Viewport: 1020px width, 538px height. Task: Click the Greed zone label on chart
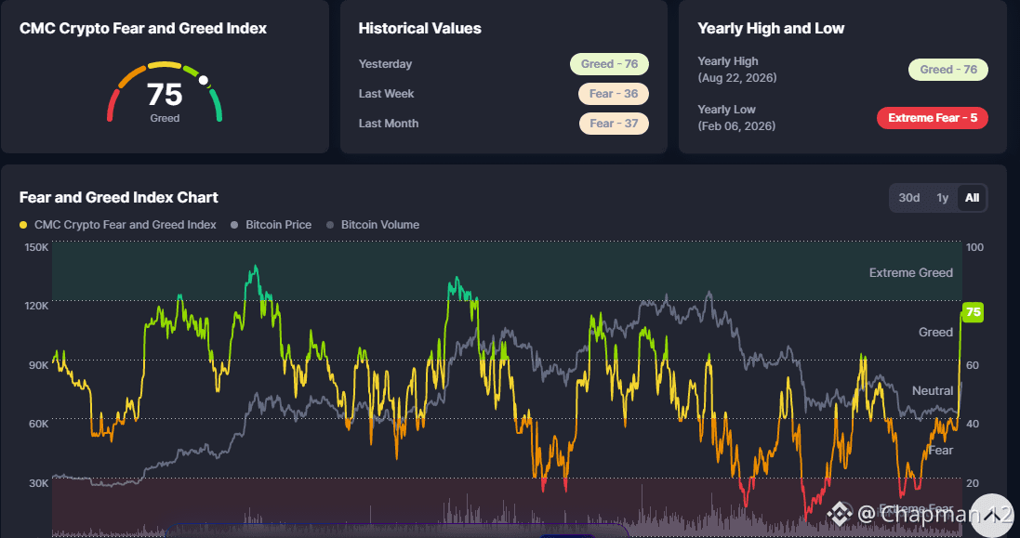point(935,333)
